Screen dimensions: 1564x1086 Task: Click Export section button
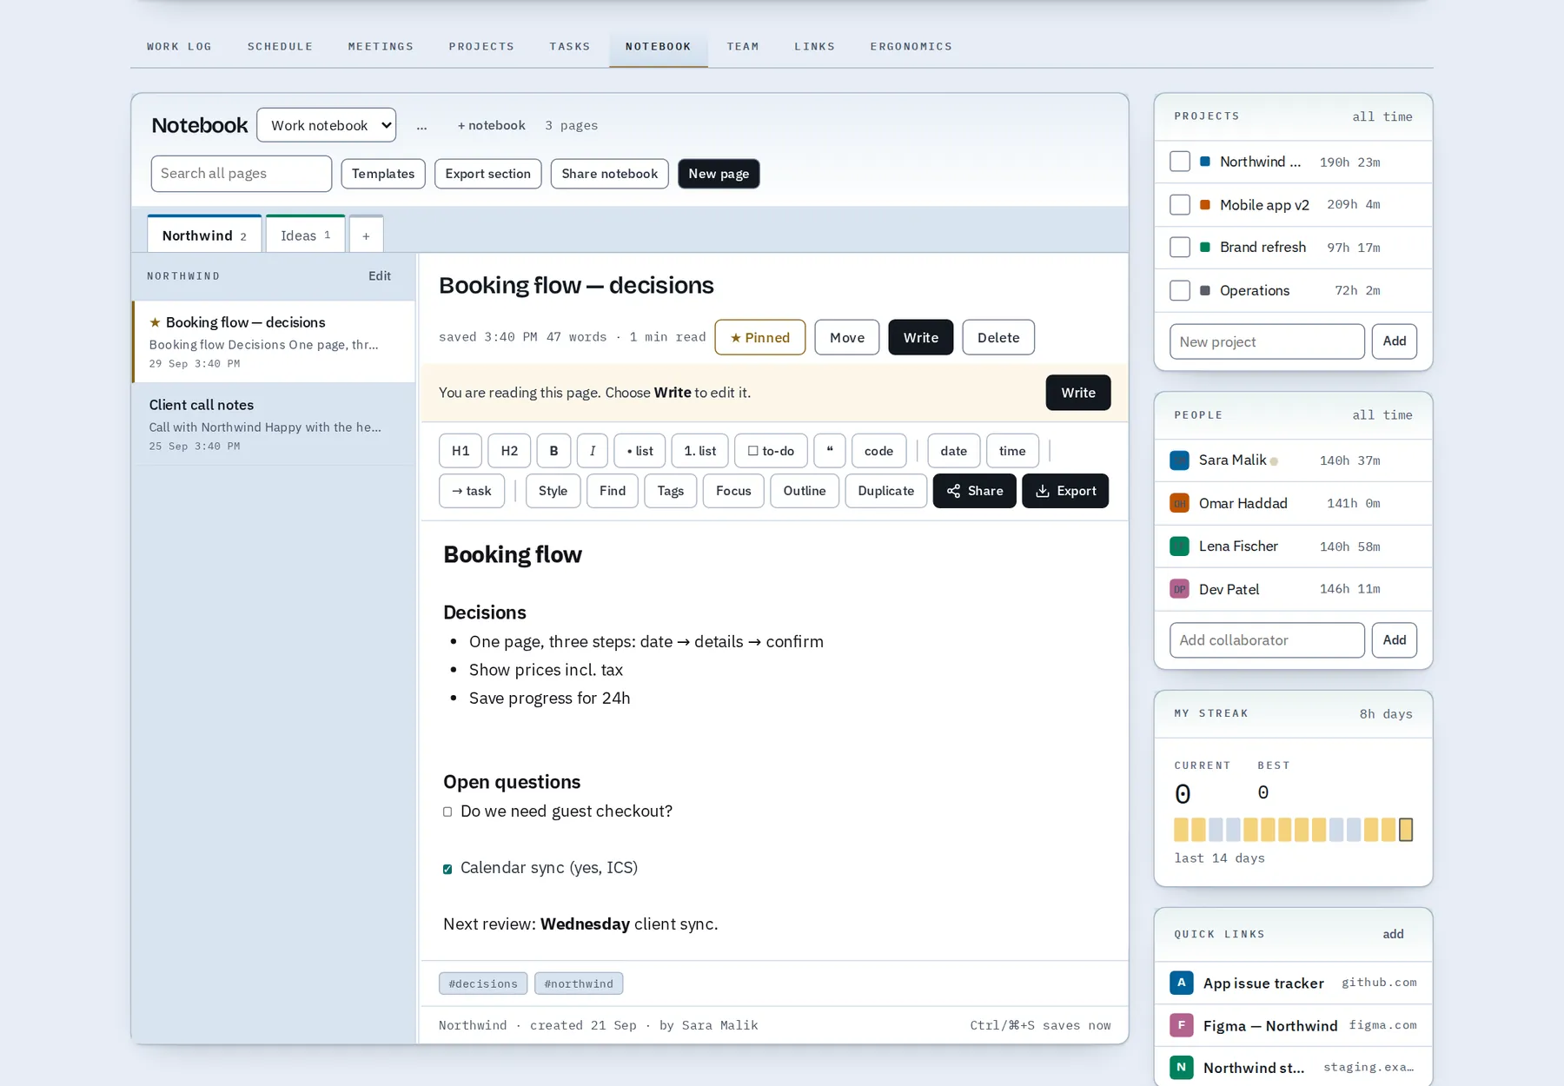(487, 174)
